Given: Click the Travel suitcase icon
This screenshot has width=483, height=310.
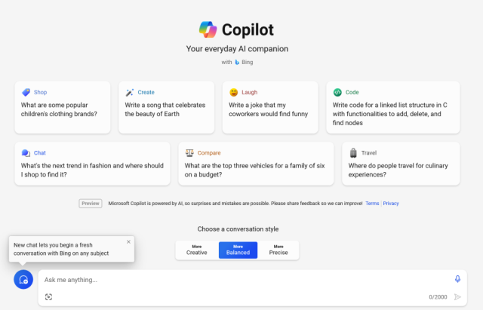Looking at the screenshot, I should pos(353,152).
